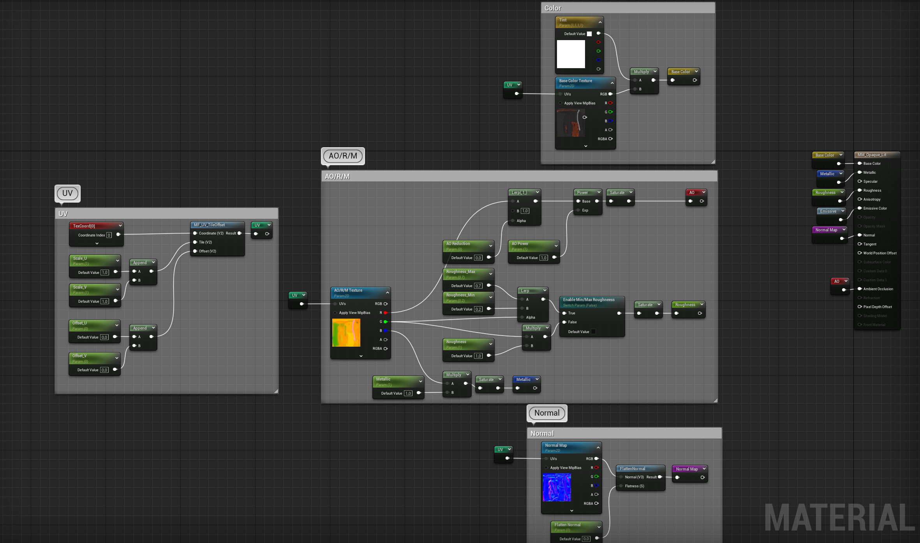920x543 pixels.
Task: Click the Anisotropy input pin on MM_Opaque_Lit
Action: [860, 199]
